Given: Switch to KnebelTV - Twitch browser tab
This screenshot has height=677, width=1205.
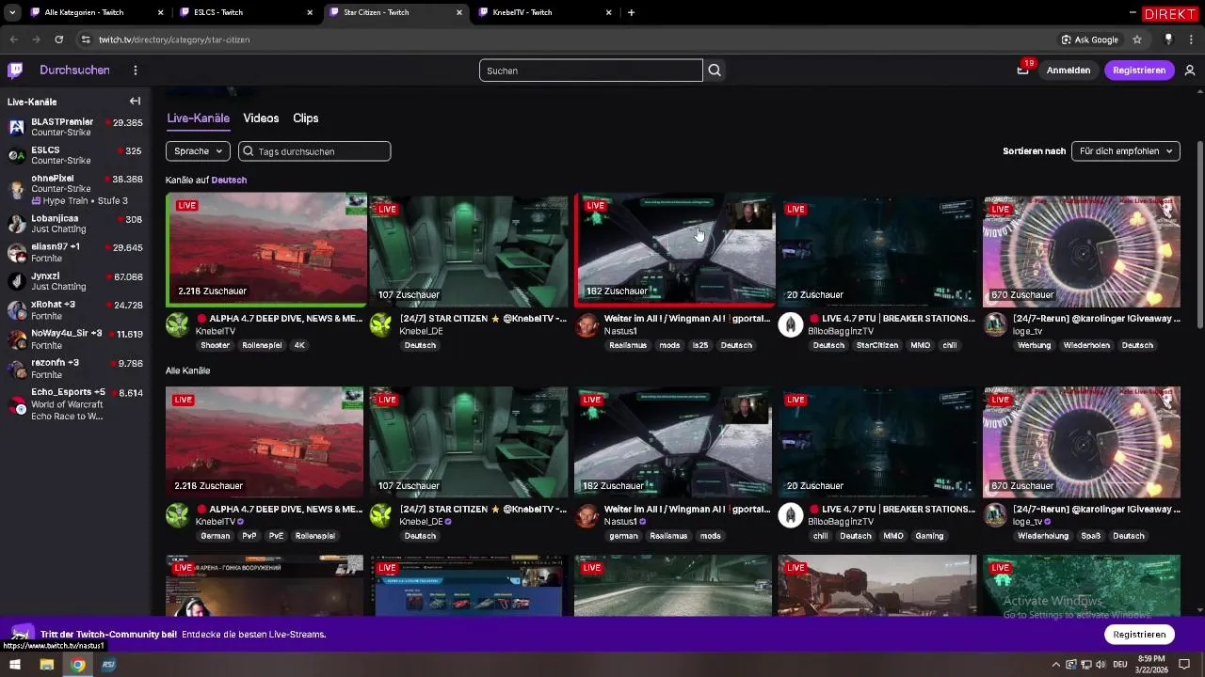Looking at the screenshot, I should click(545, 12).
